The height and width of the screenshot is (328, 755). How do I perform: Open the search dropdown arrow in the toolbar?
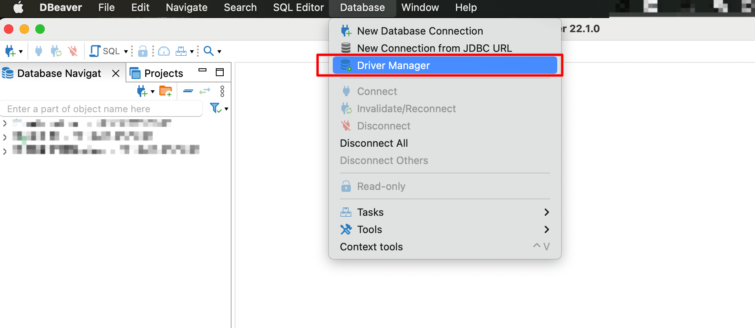219,51
